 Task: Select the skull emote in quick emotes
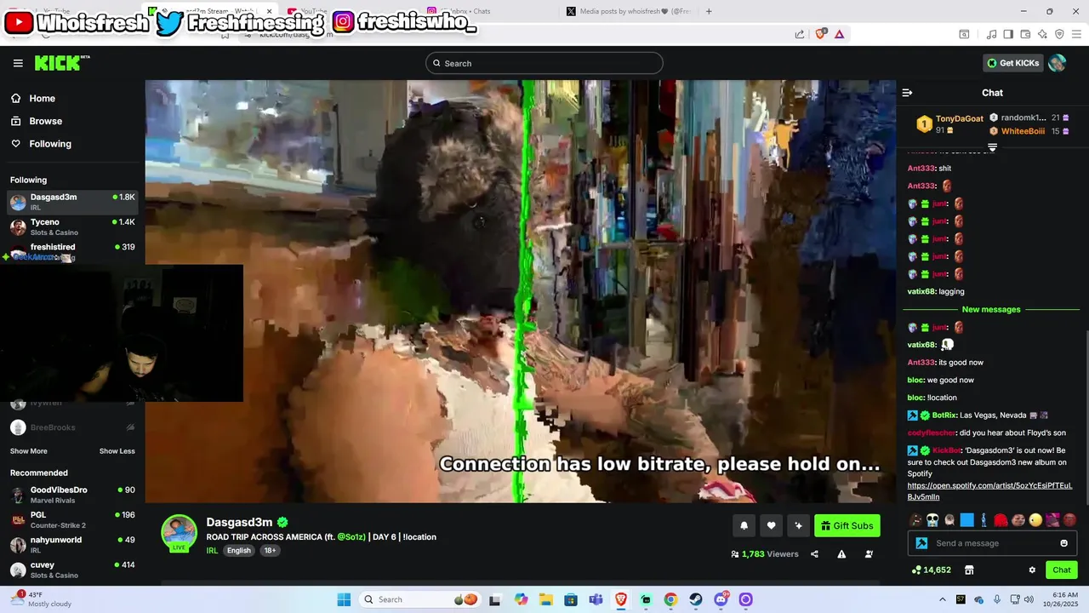tap(932, 520)
